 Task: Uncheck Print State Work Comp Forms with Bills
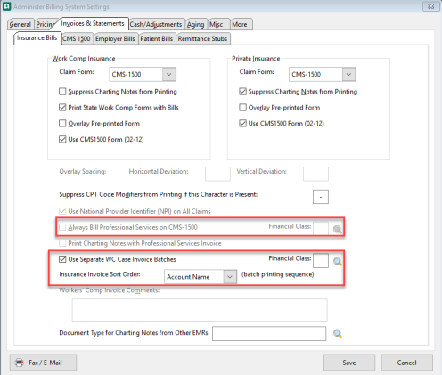62,108
